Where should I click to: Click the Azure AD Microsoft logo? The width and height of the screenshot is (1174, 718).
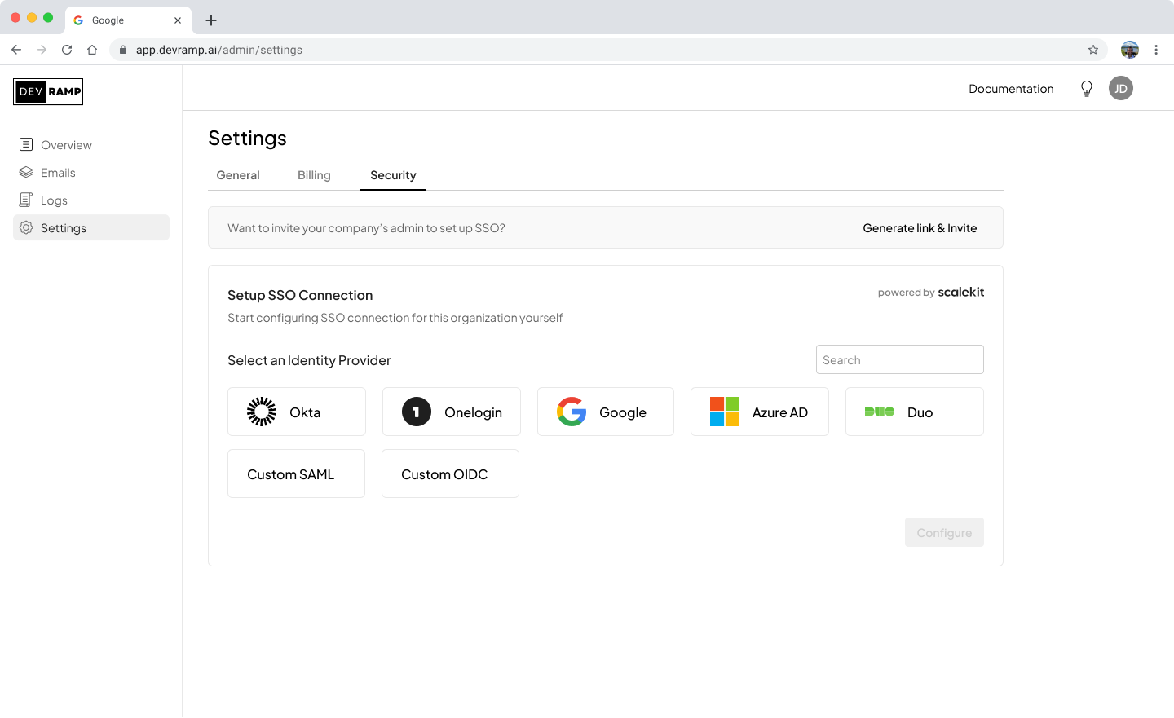click(725, 412)
